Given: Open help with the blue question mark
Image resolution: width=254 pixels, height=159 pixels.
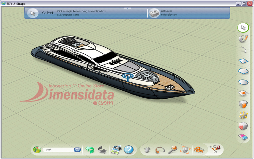Looking at the screenshot, I should pos(129,149).
